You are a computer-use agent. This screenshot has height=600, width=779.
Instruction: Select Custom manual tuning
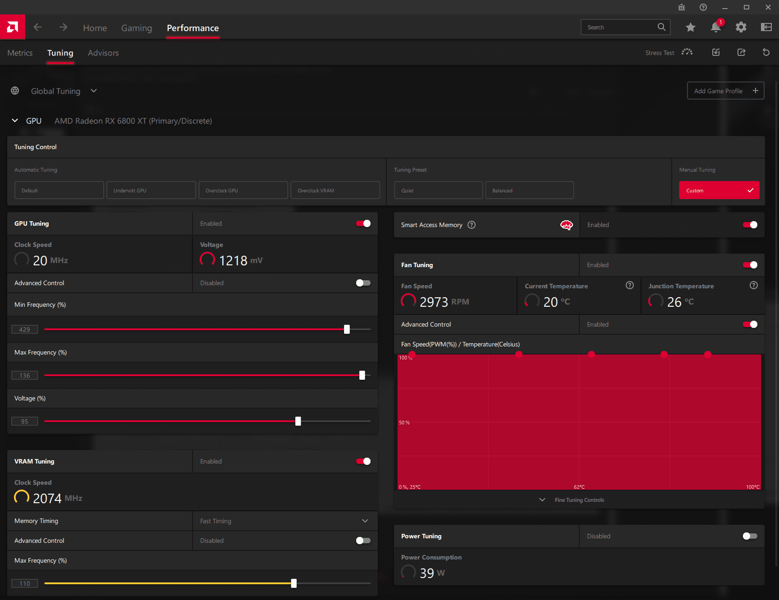point(719,190)
